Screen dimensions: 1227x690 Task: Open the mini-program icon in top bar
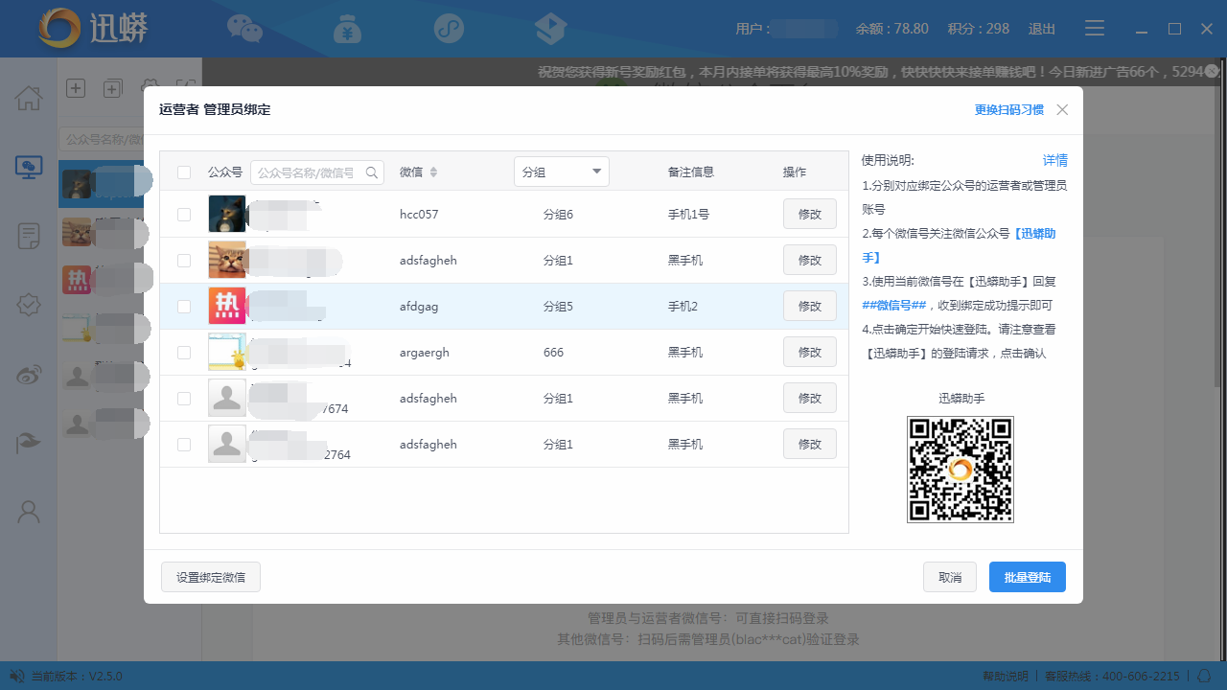coord(449,29)
